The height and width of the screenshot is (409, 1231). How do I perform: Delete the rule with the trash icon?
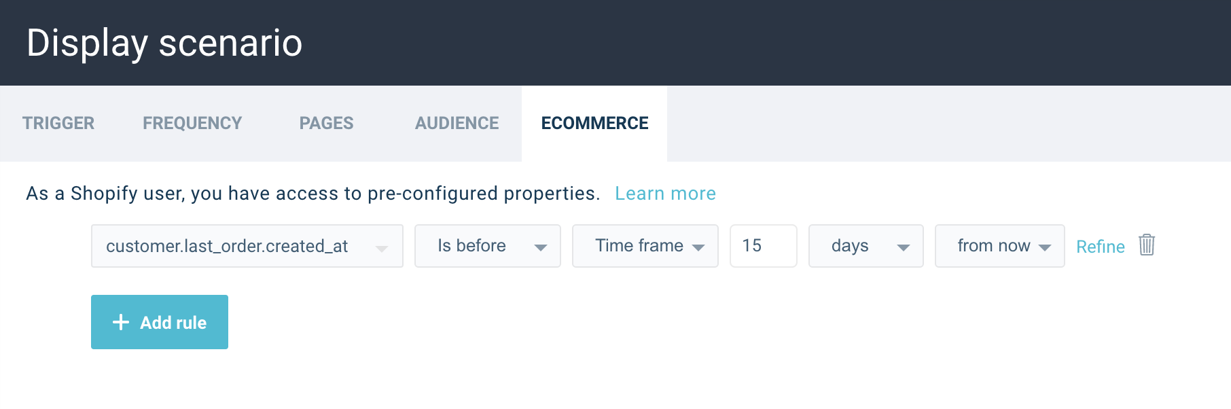(x=1147, y=245)
